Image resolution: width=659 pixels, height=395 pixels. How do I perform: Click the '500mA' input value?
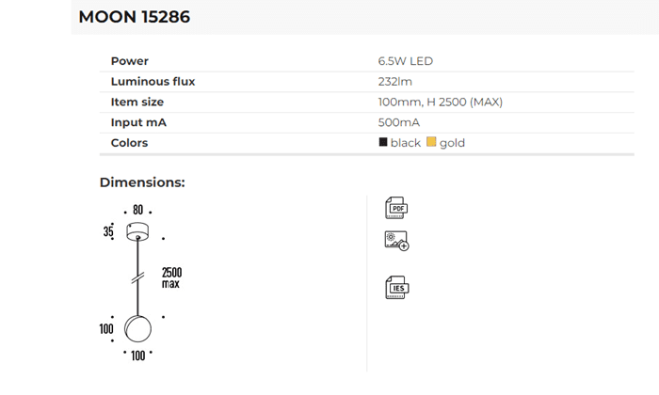pyautogui.click(x=399, y=122)
